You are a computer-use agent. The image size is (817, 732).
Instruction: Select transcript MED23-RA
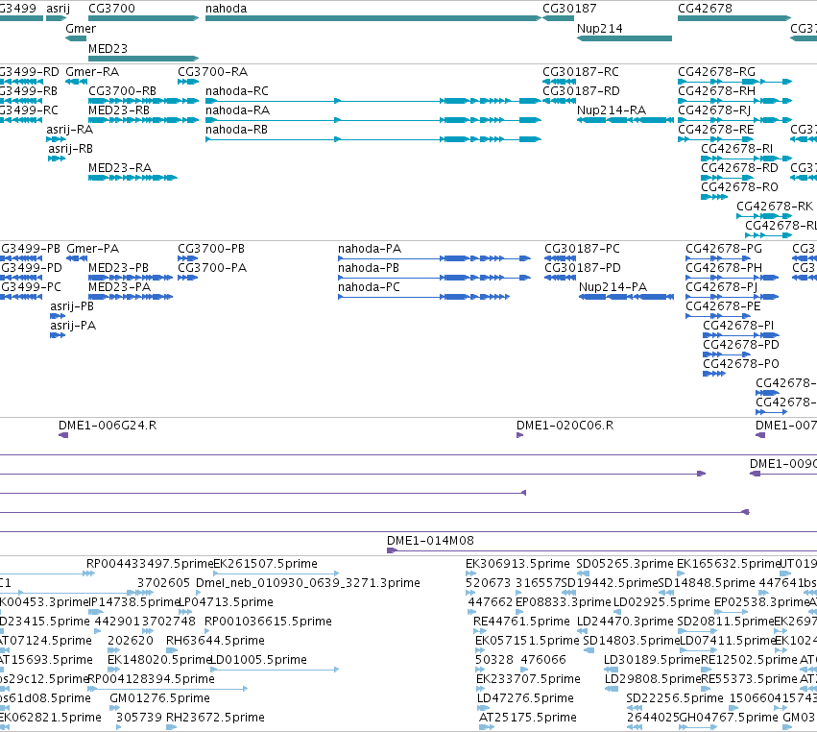[x=132, y=178]
